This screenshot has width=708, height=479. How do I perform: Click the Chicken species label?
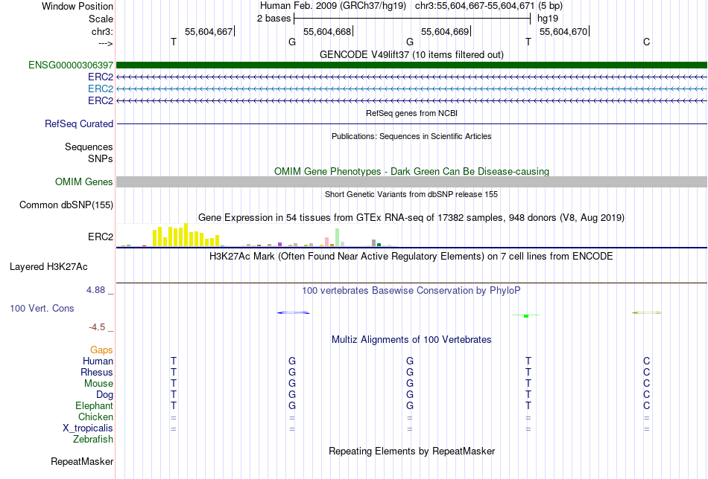95,417
